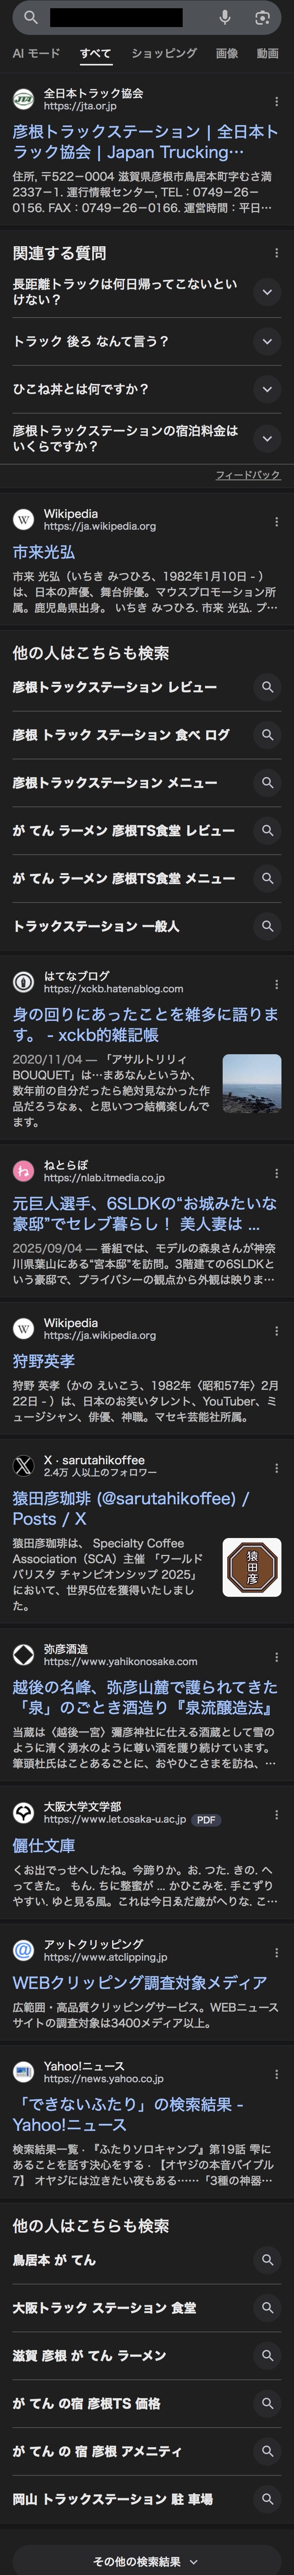Tap the magnifier icon in search bar
This screenshot has height=2575, width=294.
point(31,17)
